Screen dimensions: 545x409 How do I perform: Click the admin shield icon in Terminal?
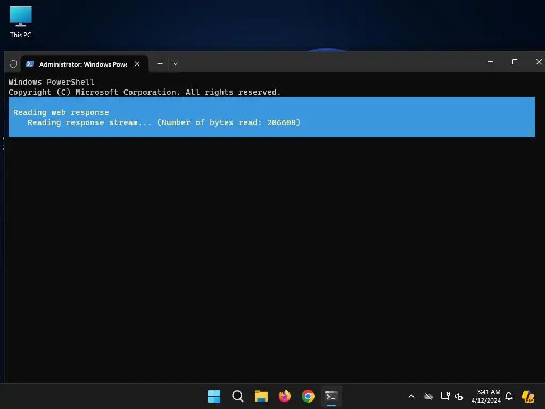(x=13, y=64)
